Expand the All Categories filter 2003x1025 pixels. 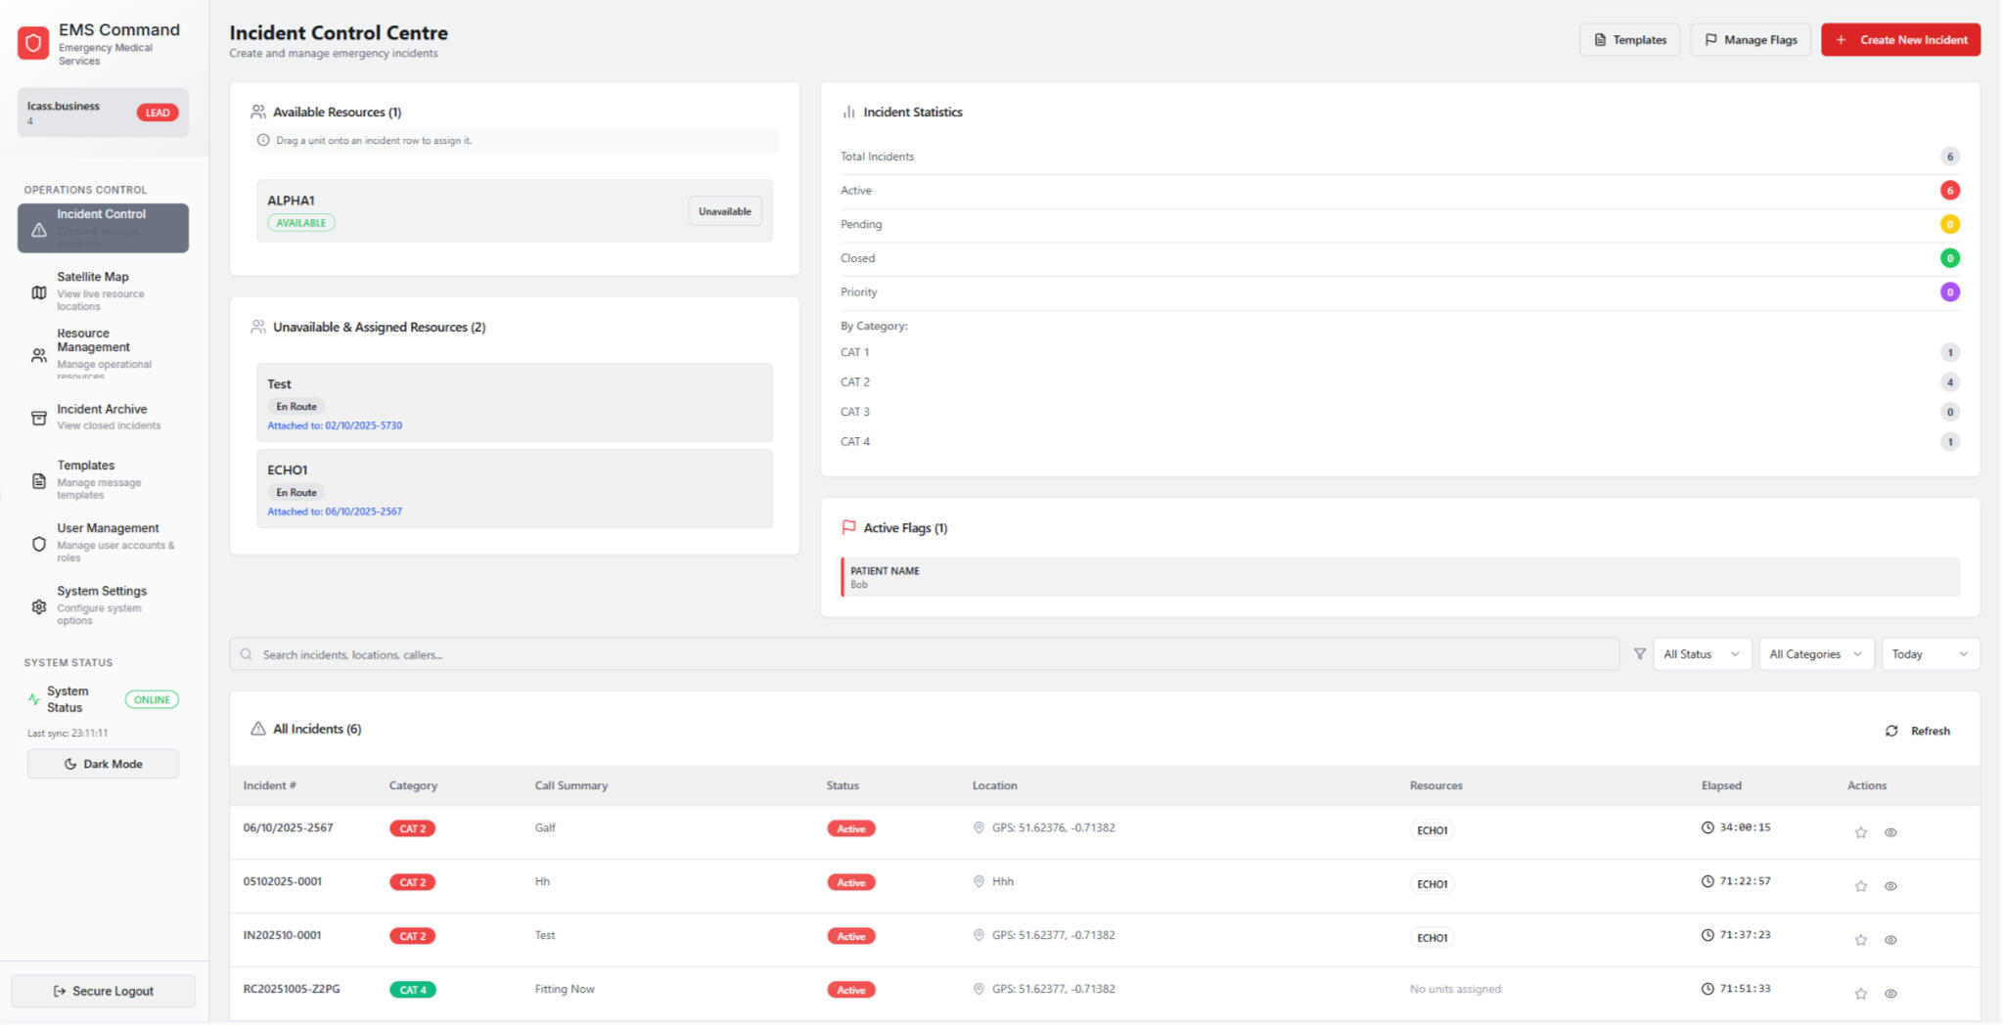click(1815, 654)
